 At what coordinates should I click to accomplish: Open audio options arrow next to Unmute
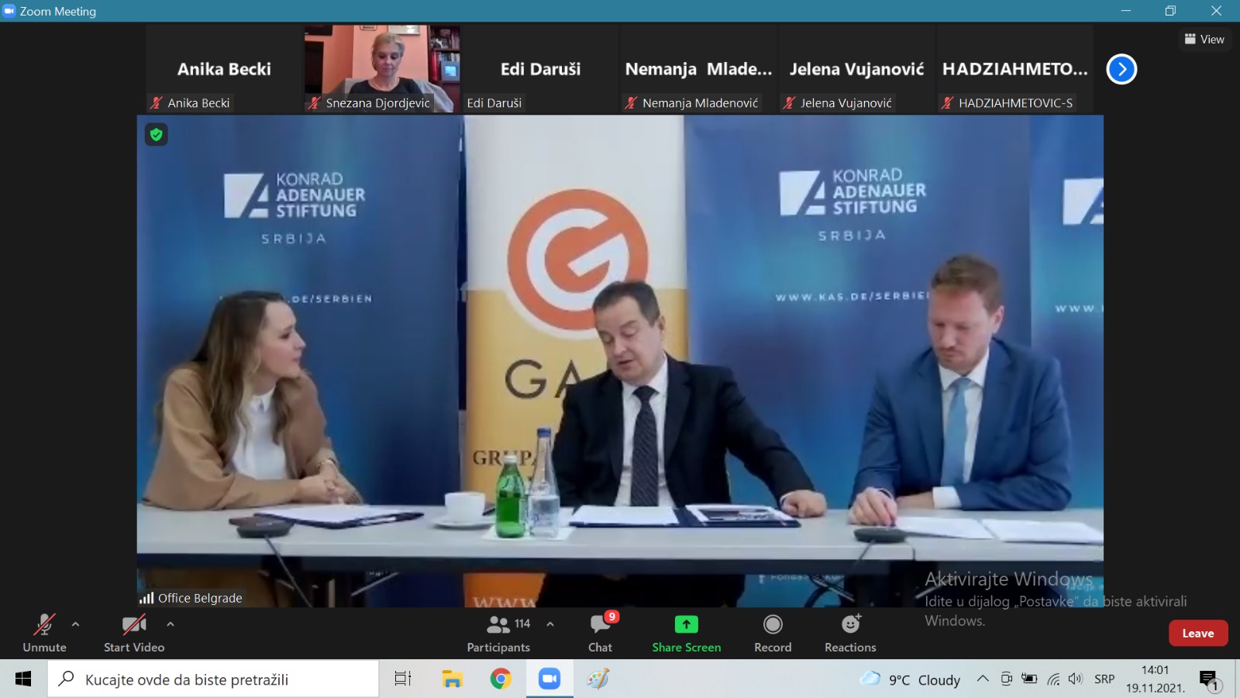click(x=75, y=624)
